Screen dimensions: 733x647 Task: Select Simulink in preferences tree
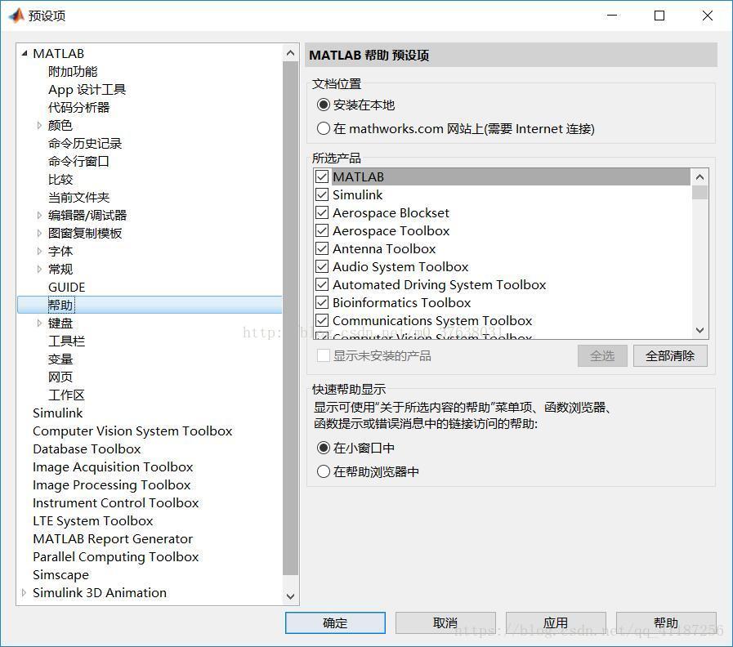[57, 413]
